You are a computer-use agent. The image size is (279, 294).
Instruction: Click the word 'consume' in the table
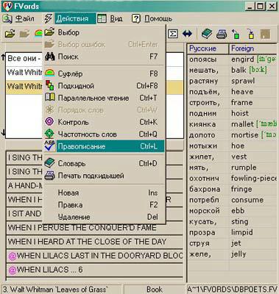pos(247,200)
